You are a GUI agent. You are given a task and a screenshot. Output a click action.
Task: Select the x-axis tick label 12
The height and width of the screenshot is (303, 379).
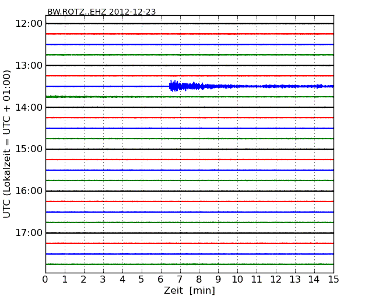point(276,280)
